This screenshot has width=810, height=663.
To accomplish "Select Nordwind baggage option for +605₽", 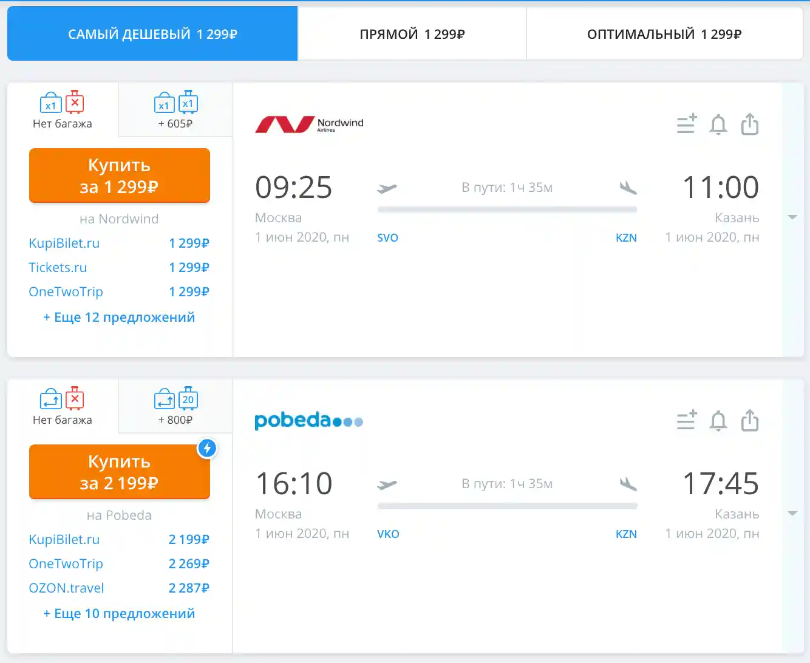I will [175, 110].
